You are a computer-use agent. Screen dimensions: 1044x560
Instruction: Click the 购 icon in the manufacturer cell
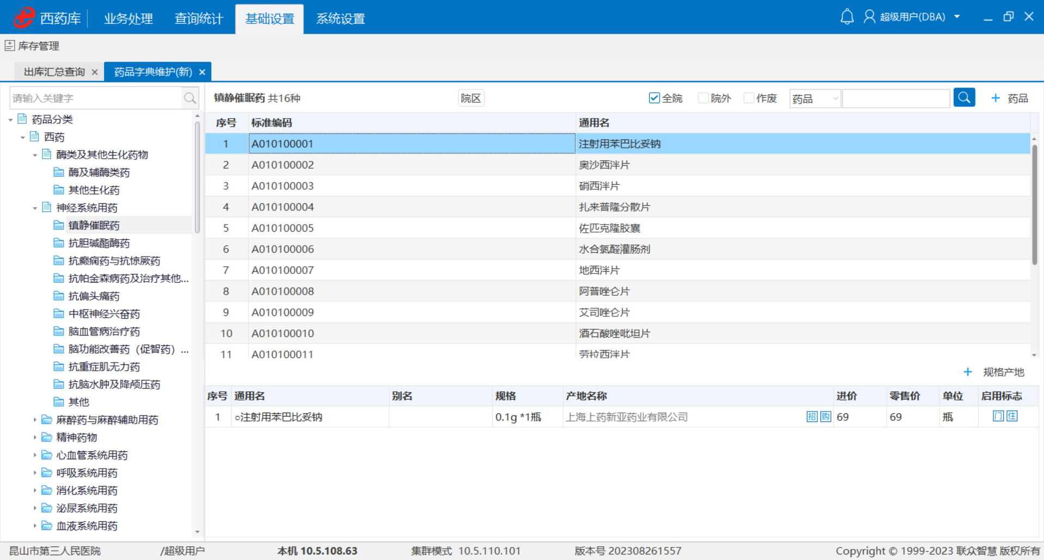(x=825, y=417)
